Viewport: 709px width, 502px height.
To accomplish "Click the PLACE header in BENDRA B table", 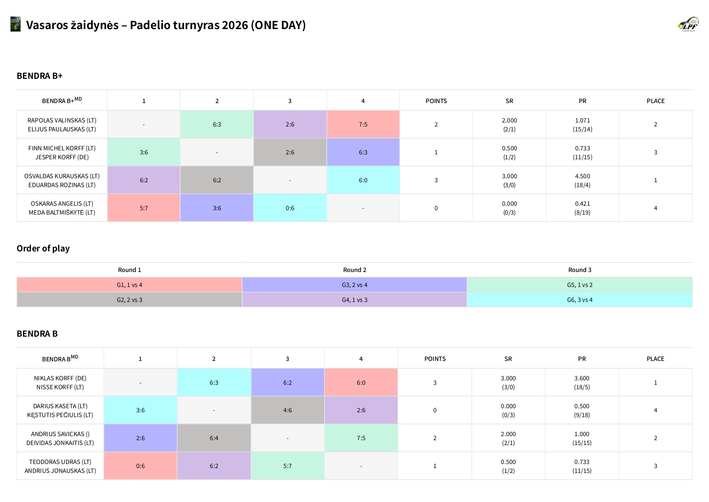I will 655,359.
